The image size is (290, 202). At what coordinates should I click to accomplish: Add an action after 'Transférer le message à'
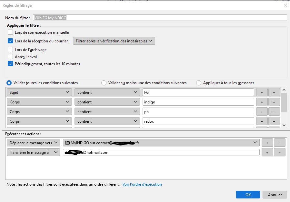267,153
